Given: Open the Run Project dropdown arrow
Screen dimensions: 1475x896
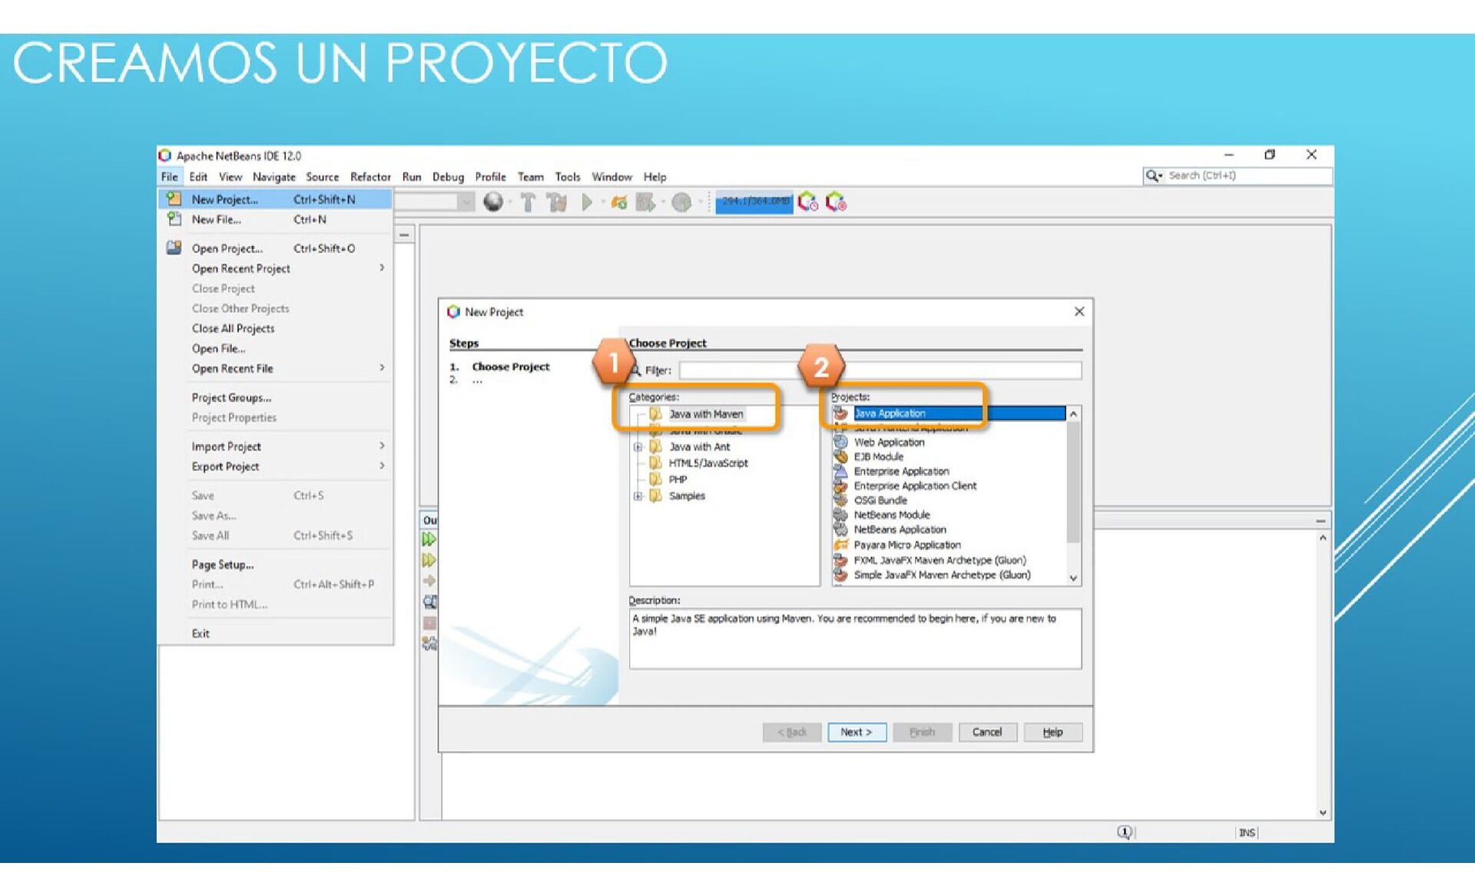Looking at the screenshot, I should [x=603, y=203].
